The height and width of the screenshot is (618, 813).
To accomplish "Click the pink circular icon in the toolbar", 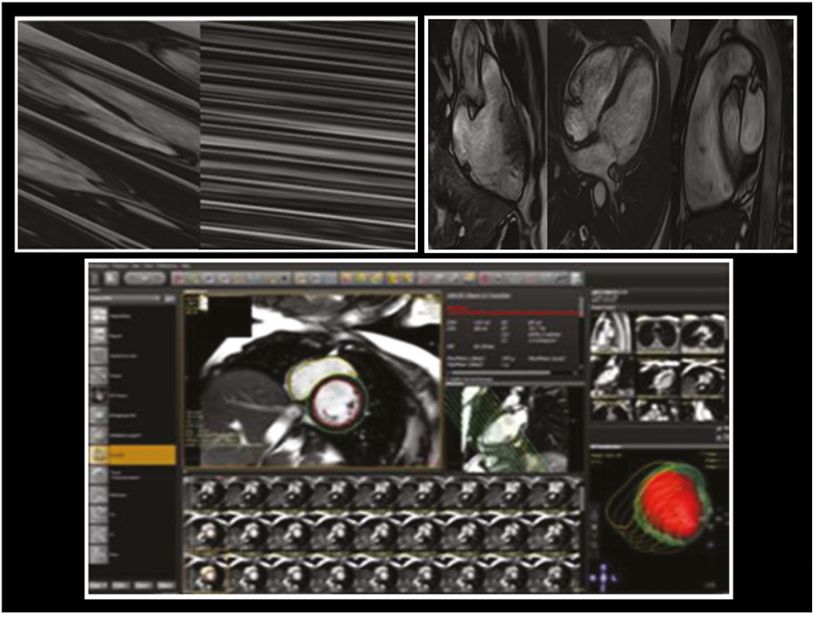I will [x=485, y=280].
